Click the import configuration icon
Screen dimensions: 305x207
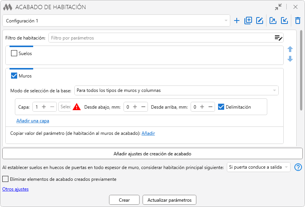tap(284, 21)
